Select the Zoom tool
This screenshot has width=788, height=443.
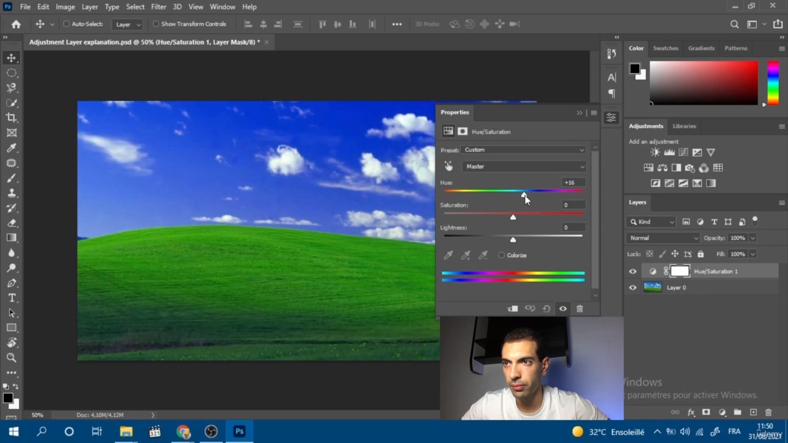pyautogui.click(x=12, y=357)
